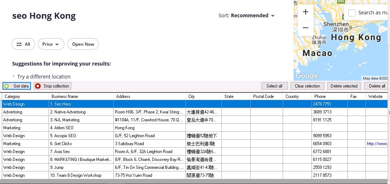Zoom out on the map

[x=305, y=28]
